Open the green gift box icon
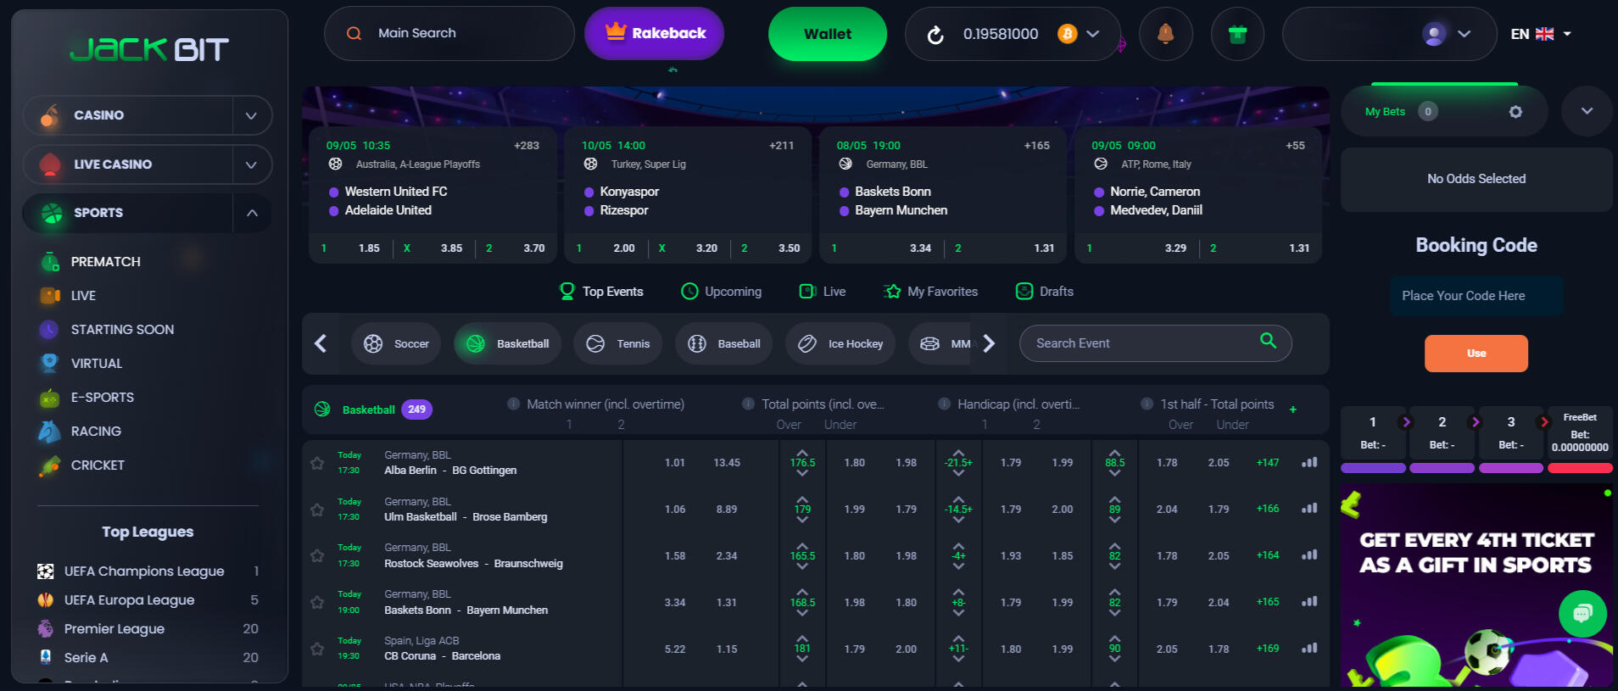 click(1237, 34)
